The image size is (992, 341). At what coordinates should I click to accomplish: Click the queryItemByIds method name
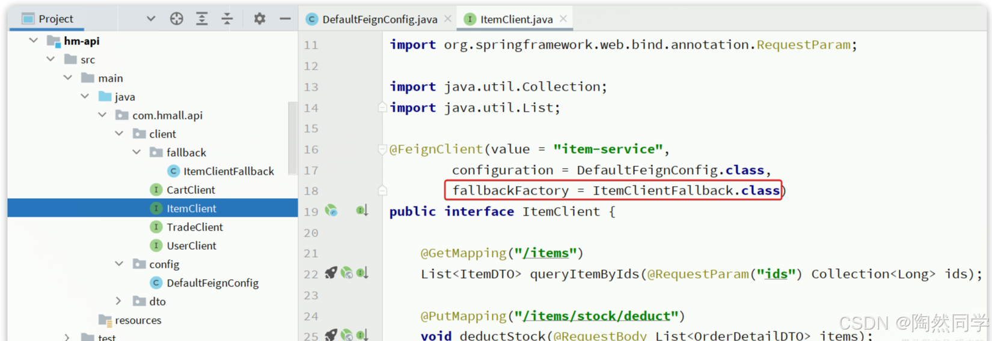[584, 274]
